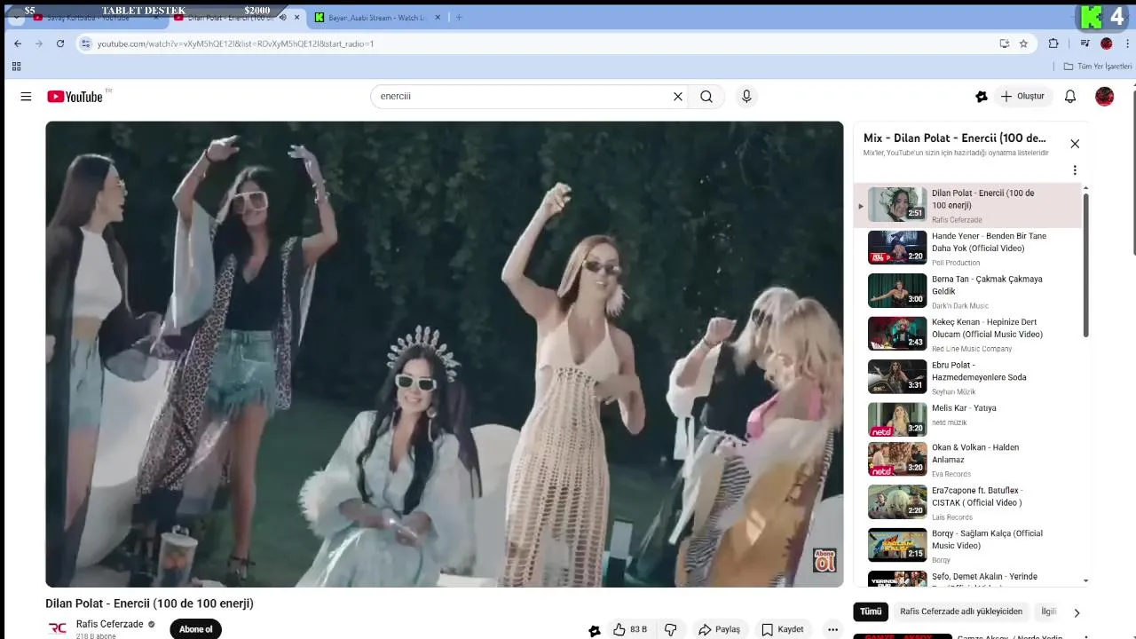Click Chrome profile avatar in toolbar
Screen dimensions: 1136x639
tap(1107, 43)
